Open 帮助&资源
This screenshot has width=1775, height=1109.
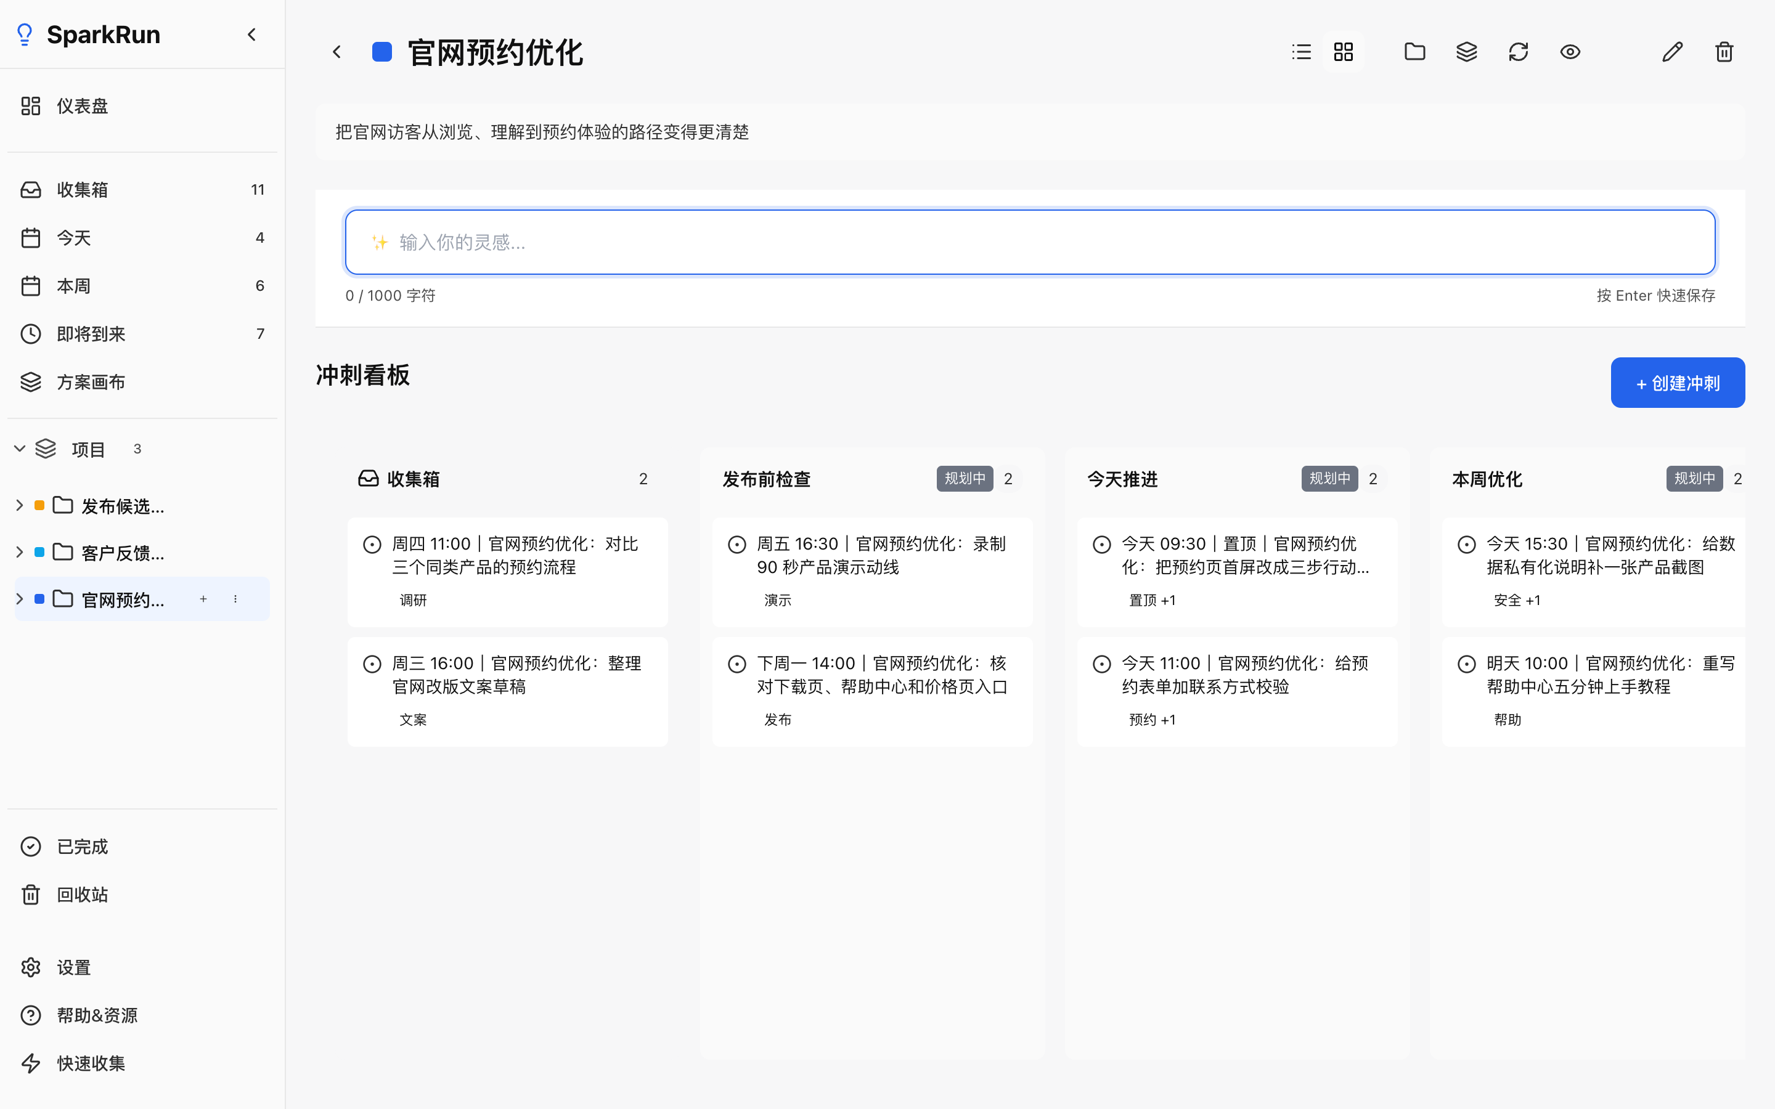(x=142, y=1015)
